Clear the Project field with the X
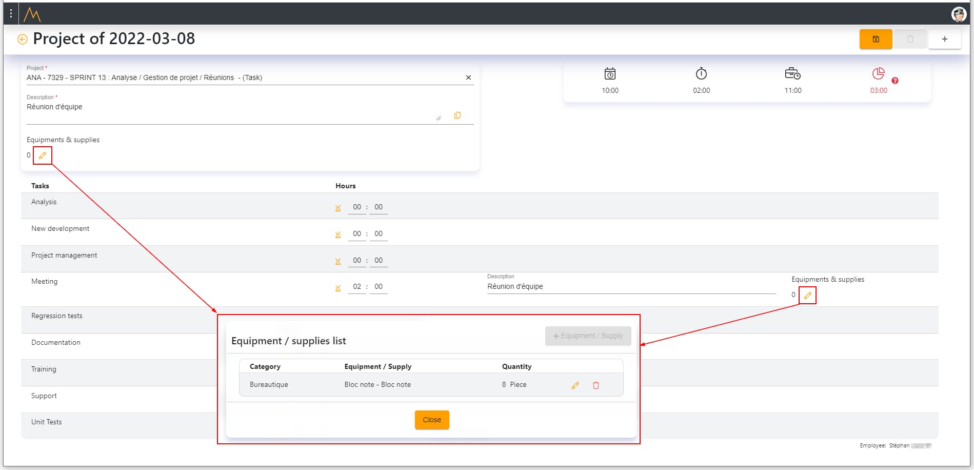Viewport: 974px width, 470px height. tap(468, 77)
